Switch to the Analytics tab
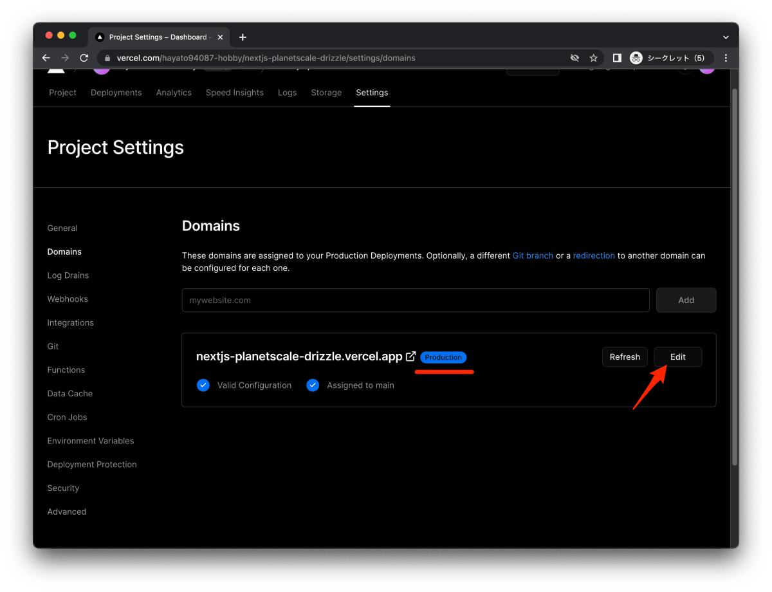 pos(174,93)
